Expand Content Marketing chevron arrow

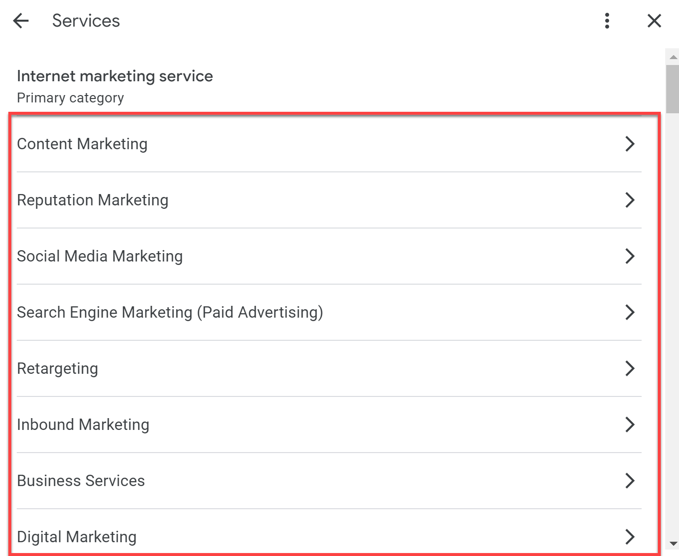(630, 144)
